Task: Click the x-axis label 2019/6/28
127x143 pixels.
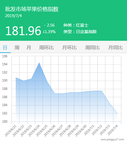Action: (65, 131)
